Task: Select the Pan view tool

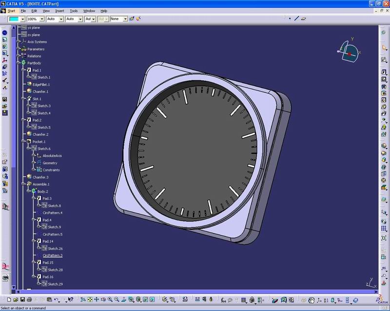Action: click(x=97, y=300)
